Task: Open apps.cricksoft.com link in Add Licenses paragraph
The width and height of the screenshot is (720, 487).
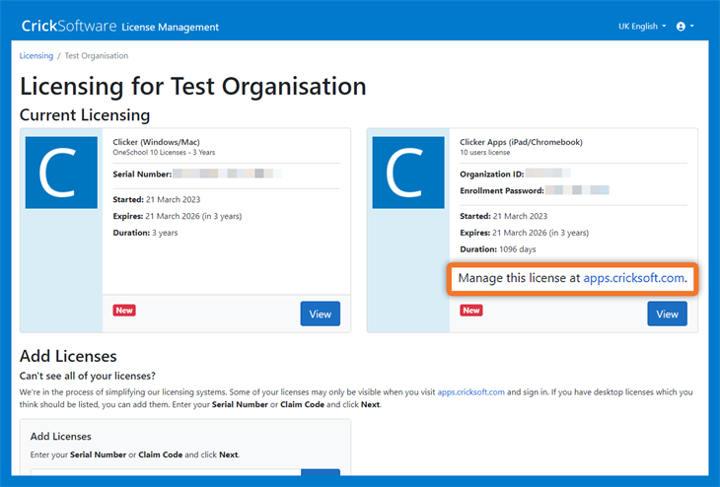Action: pos(470,392)
